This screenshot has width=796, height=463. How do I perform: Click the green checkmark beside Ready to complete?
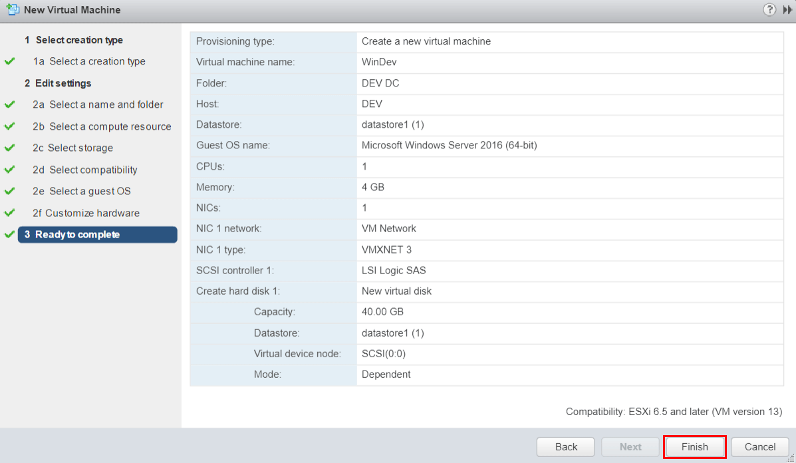[10, 235]
